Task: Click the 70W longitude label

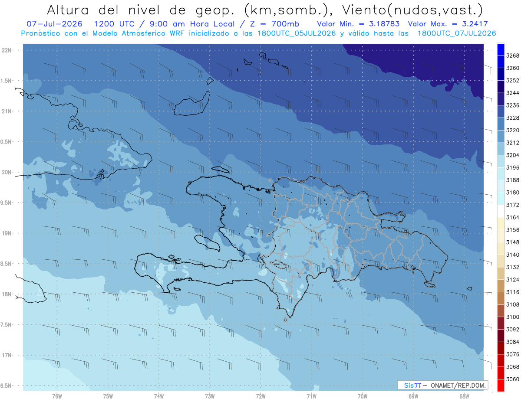Action: click(x=362, y=396)
